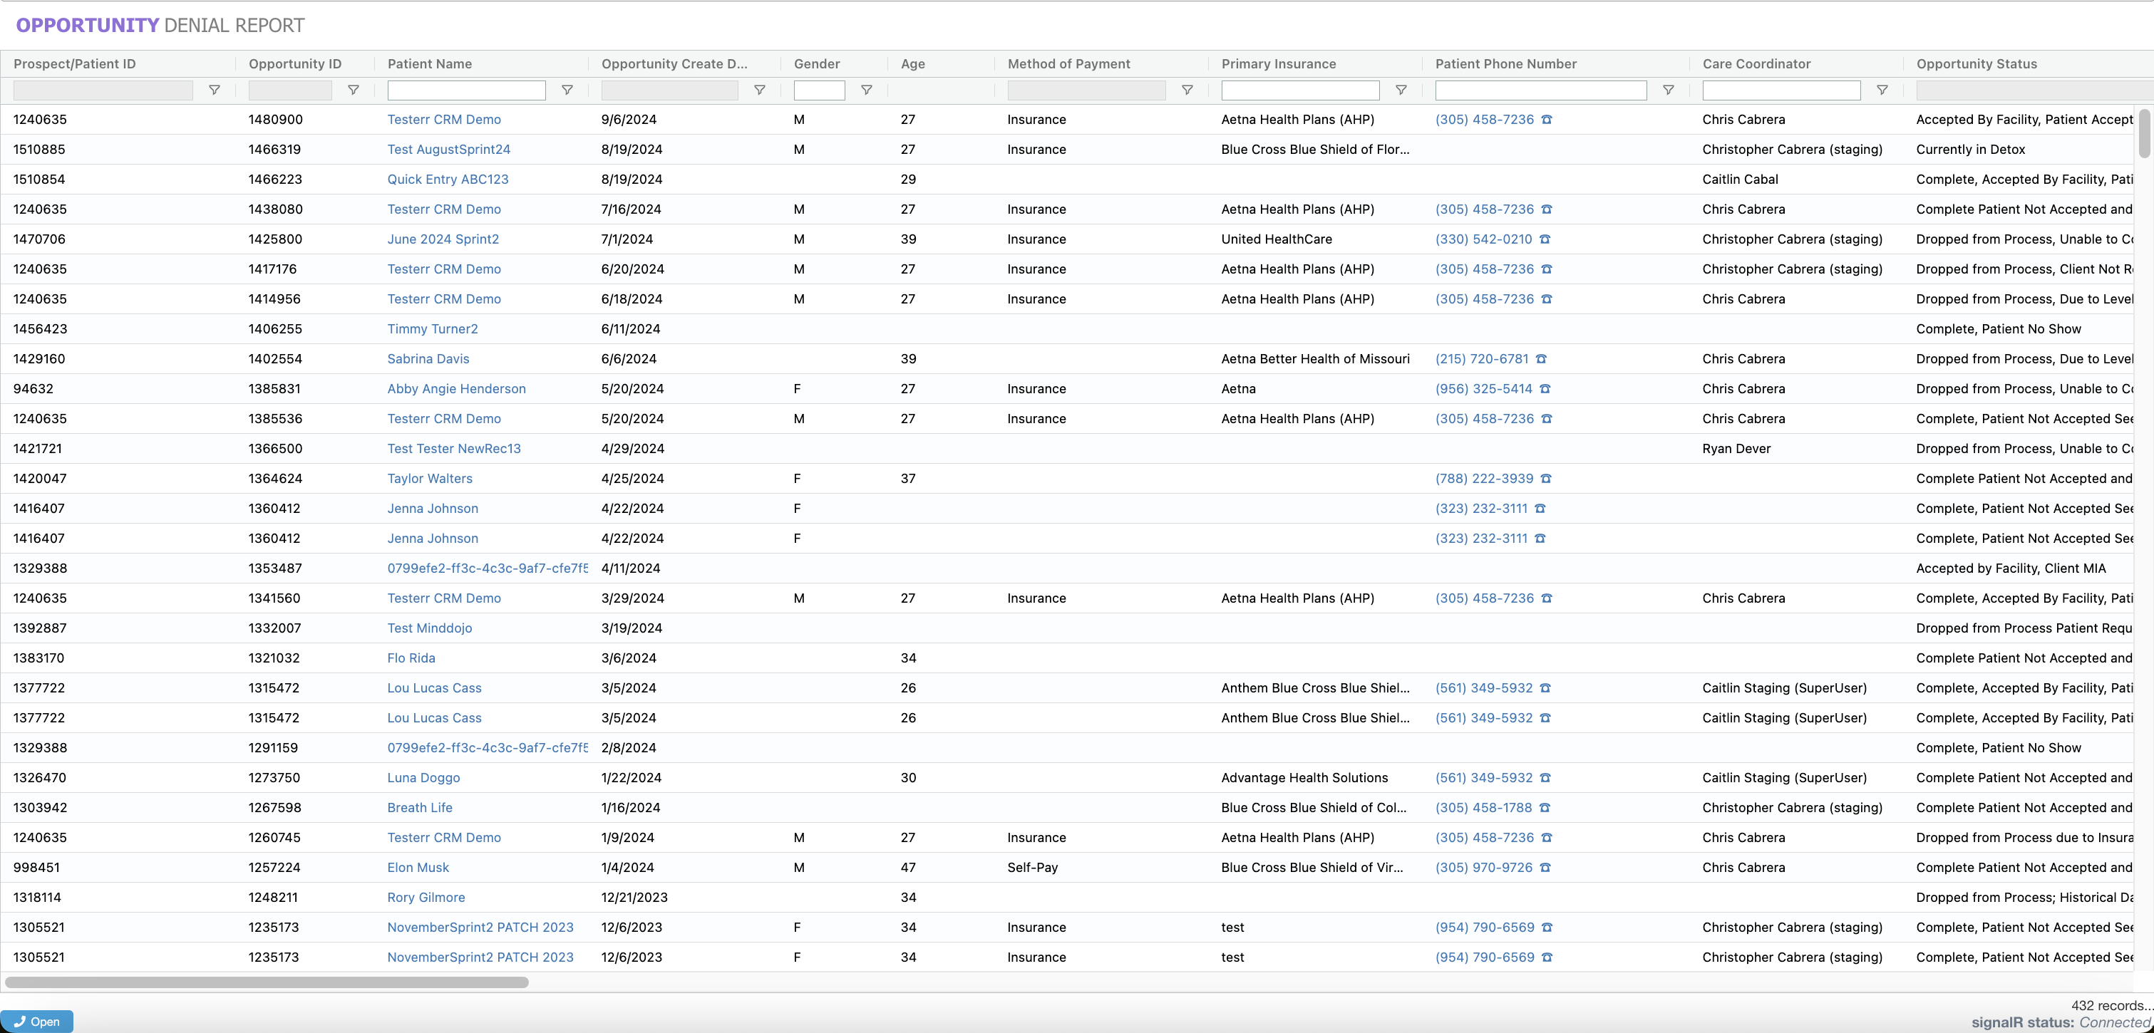Click filter icon for Opportunity ID column

[353, 90]
